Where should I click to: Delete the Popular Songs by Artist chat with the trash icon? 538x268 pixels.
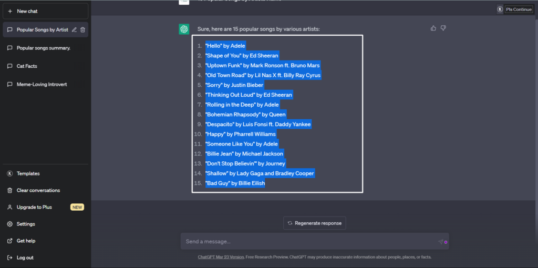tap(82, 30)
